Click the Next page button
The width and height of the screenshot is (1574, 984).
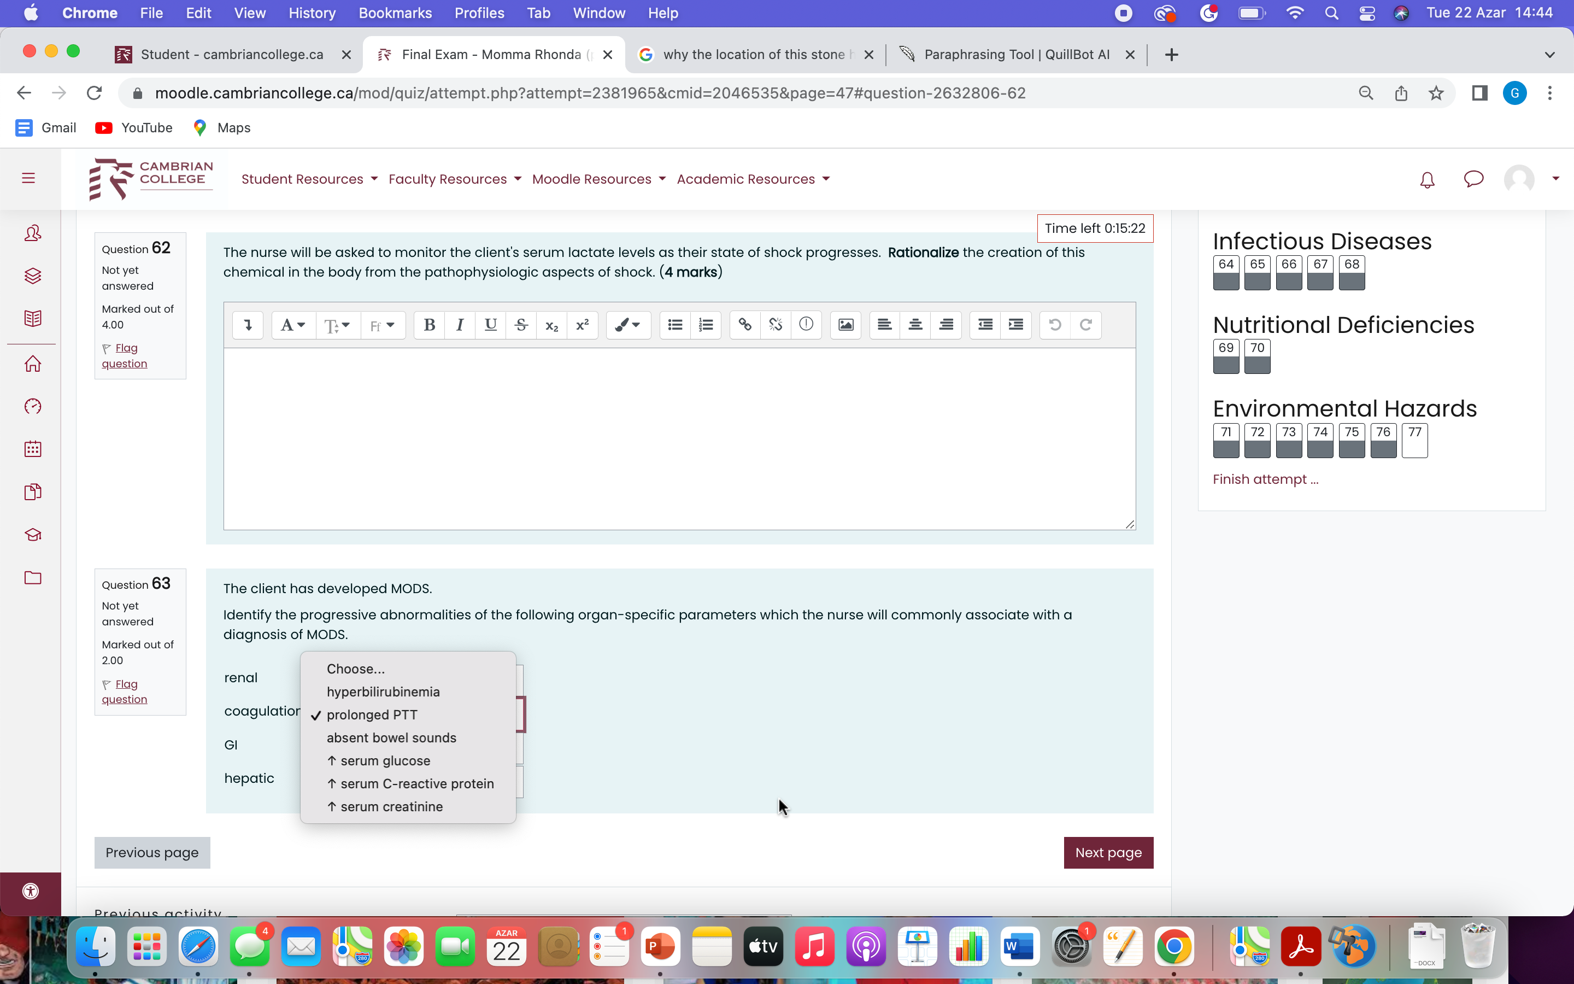(1108, 852)
